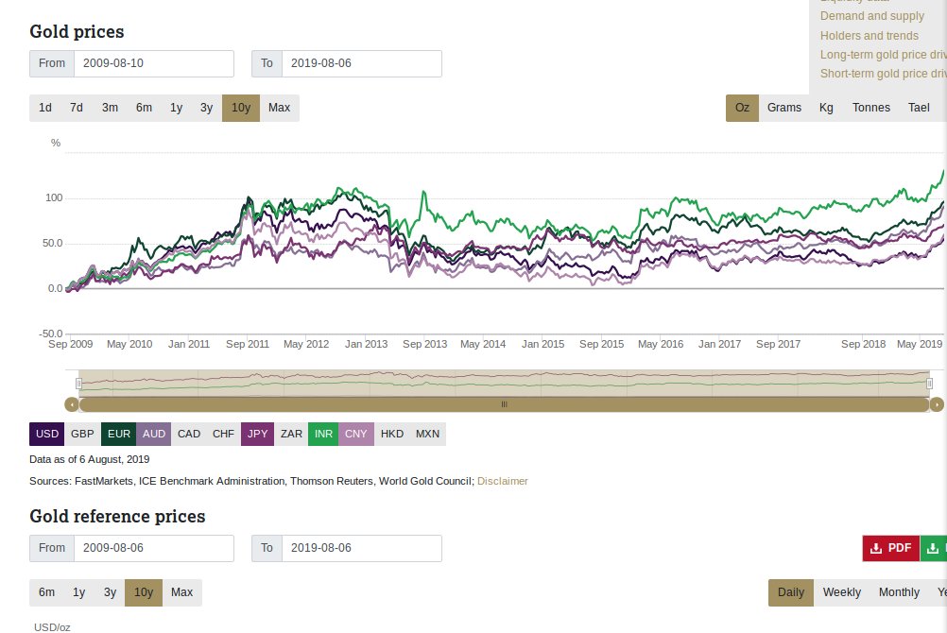Click the navigator scrollbar center grip
947x633 pixels.
click(x=504, y=404)
